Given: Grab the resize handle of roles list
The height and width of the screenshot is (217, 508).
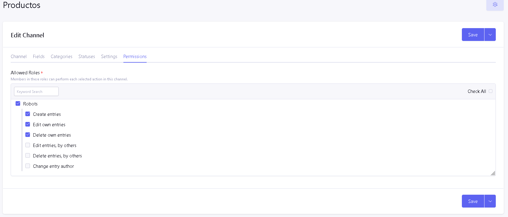Looking at the screenshot, I should [493, 173].
